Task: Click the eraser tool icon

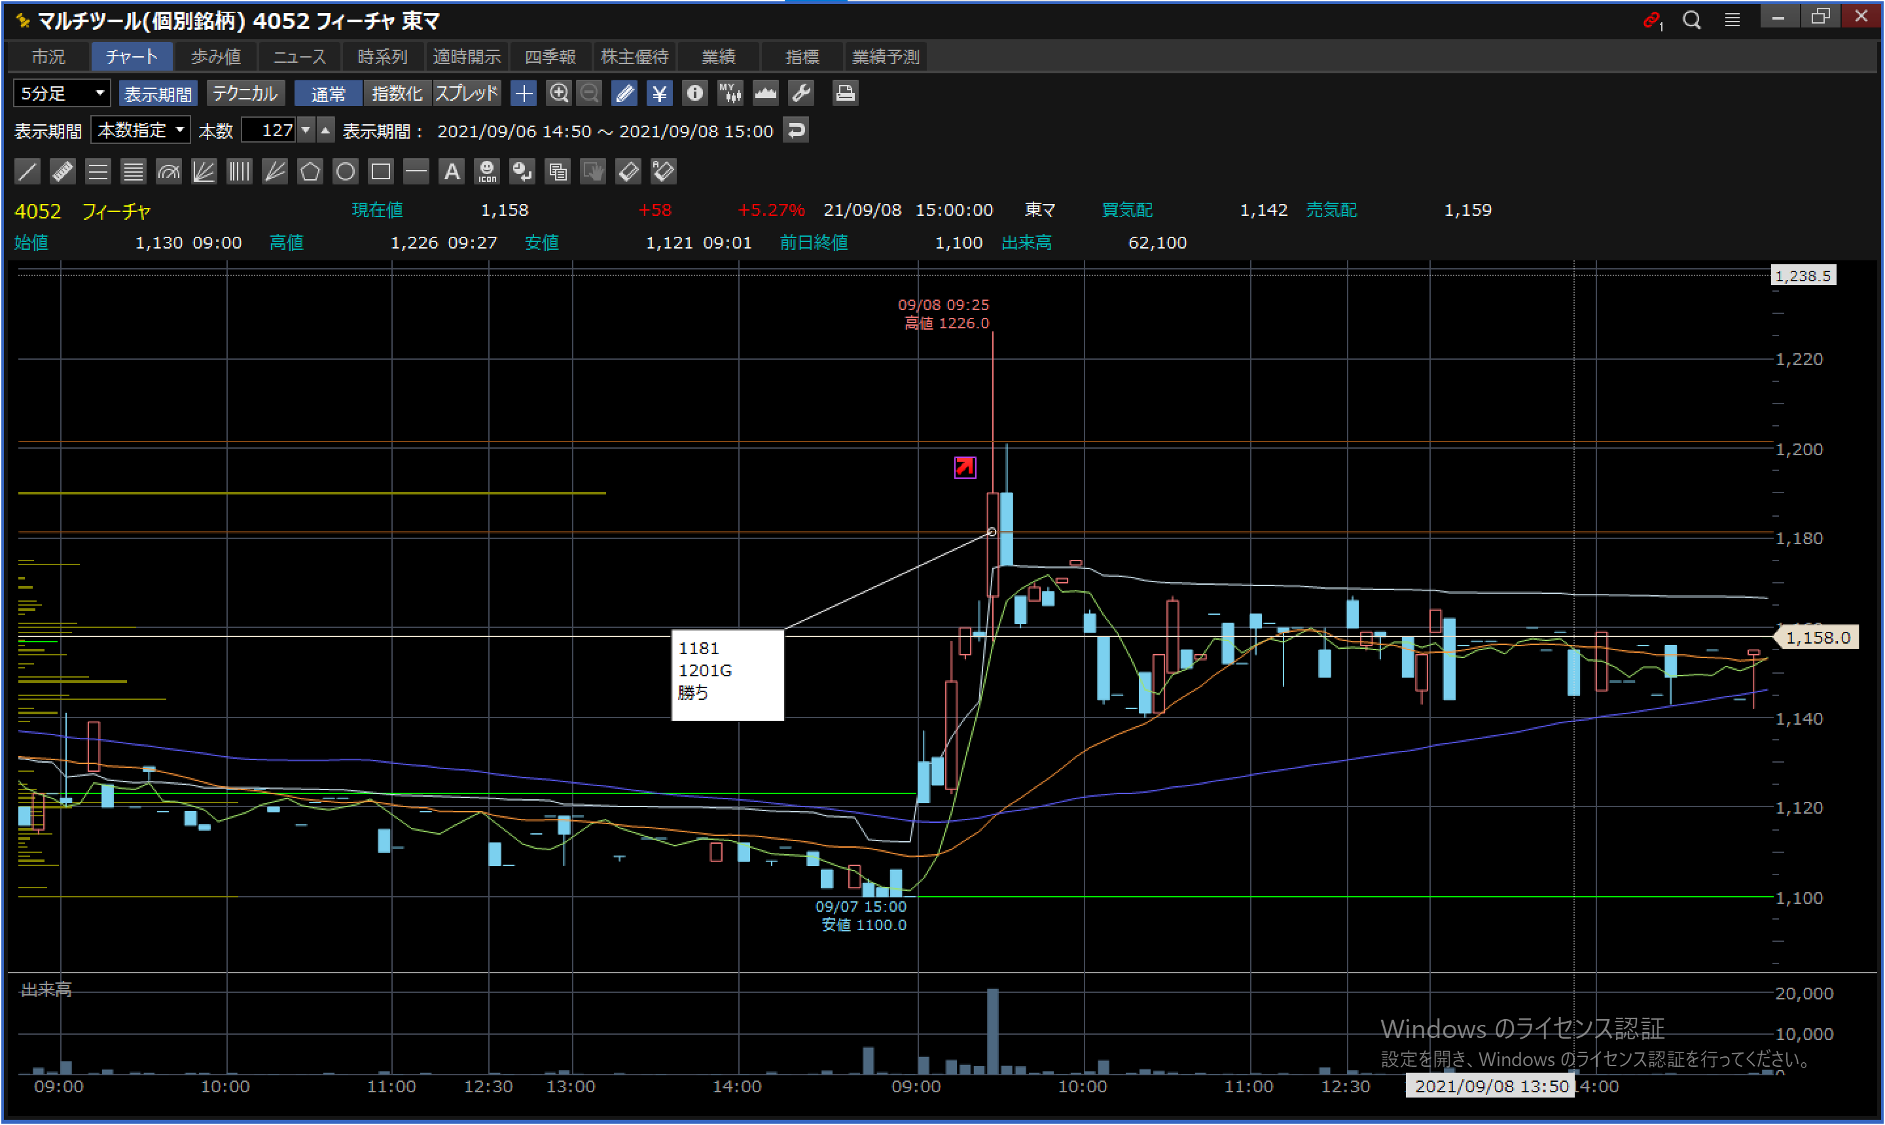Action: 628,172
